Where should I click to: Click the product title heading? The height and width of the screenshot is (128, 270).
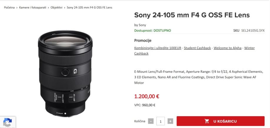coord(192,15)
